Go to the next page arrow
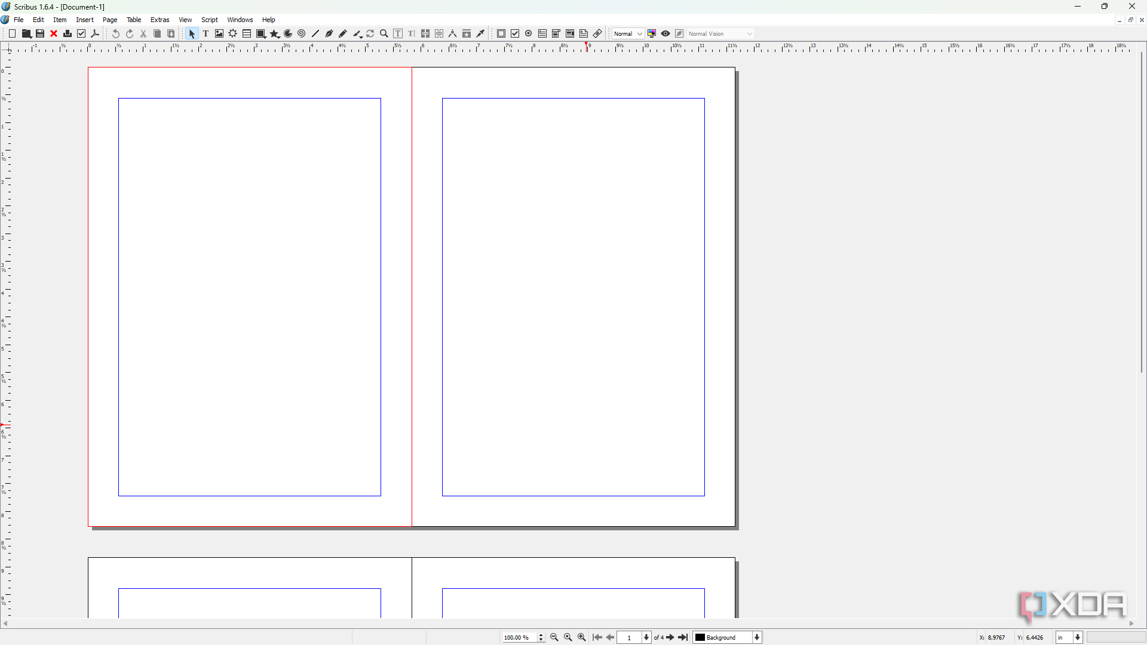 (x=670, y=637)
